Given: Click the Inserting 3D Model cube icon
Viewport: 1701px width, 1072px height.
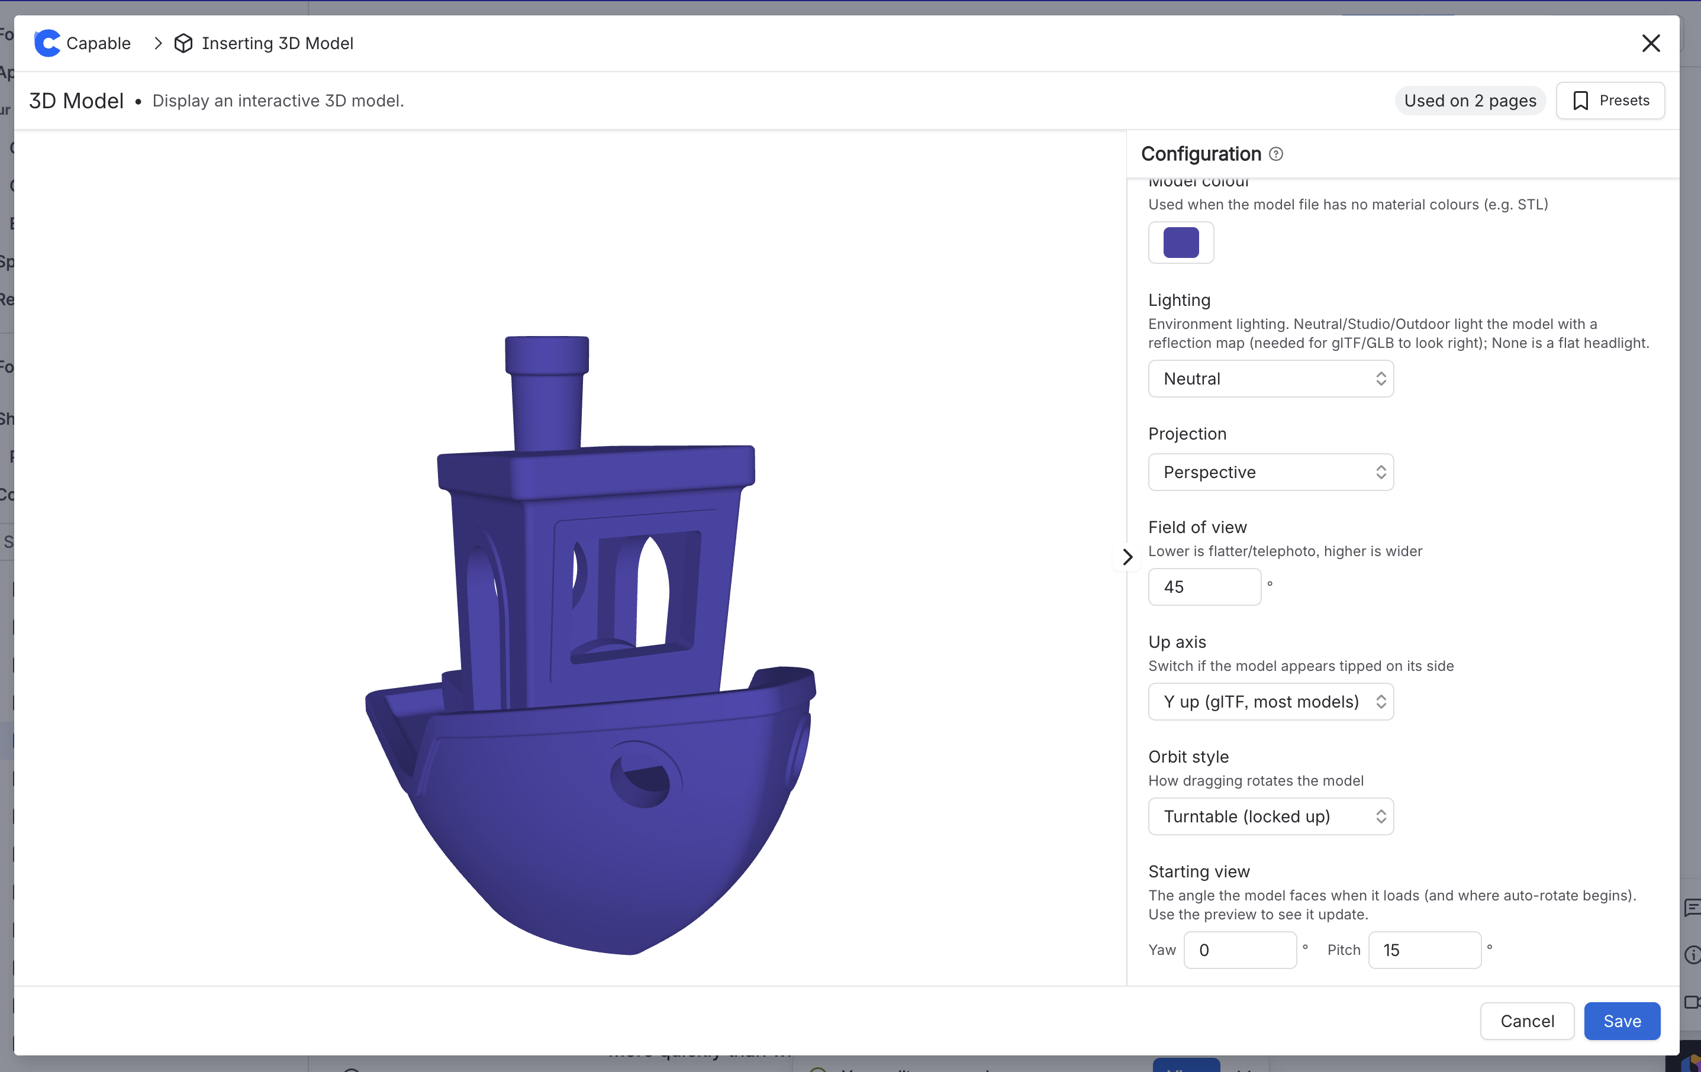Looking at the screenshot, I should point(183,43).
